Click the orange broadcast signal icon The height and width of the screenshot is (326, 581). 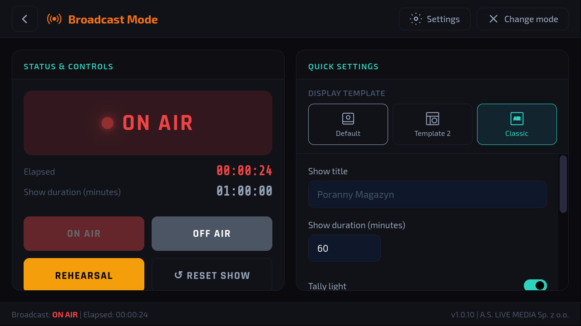54,19
